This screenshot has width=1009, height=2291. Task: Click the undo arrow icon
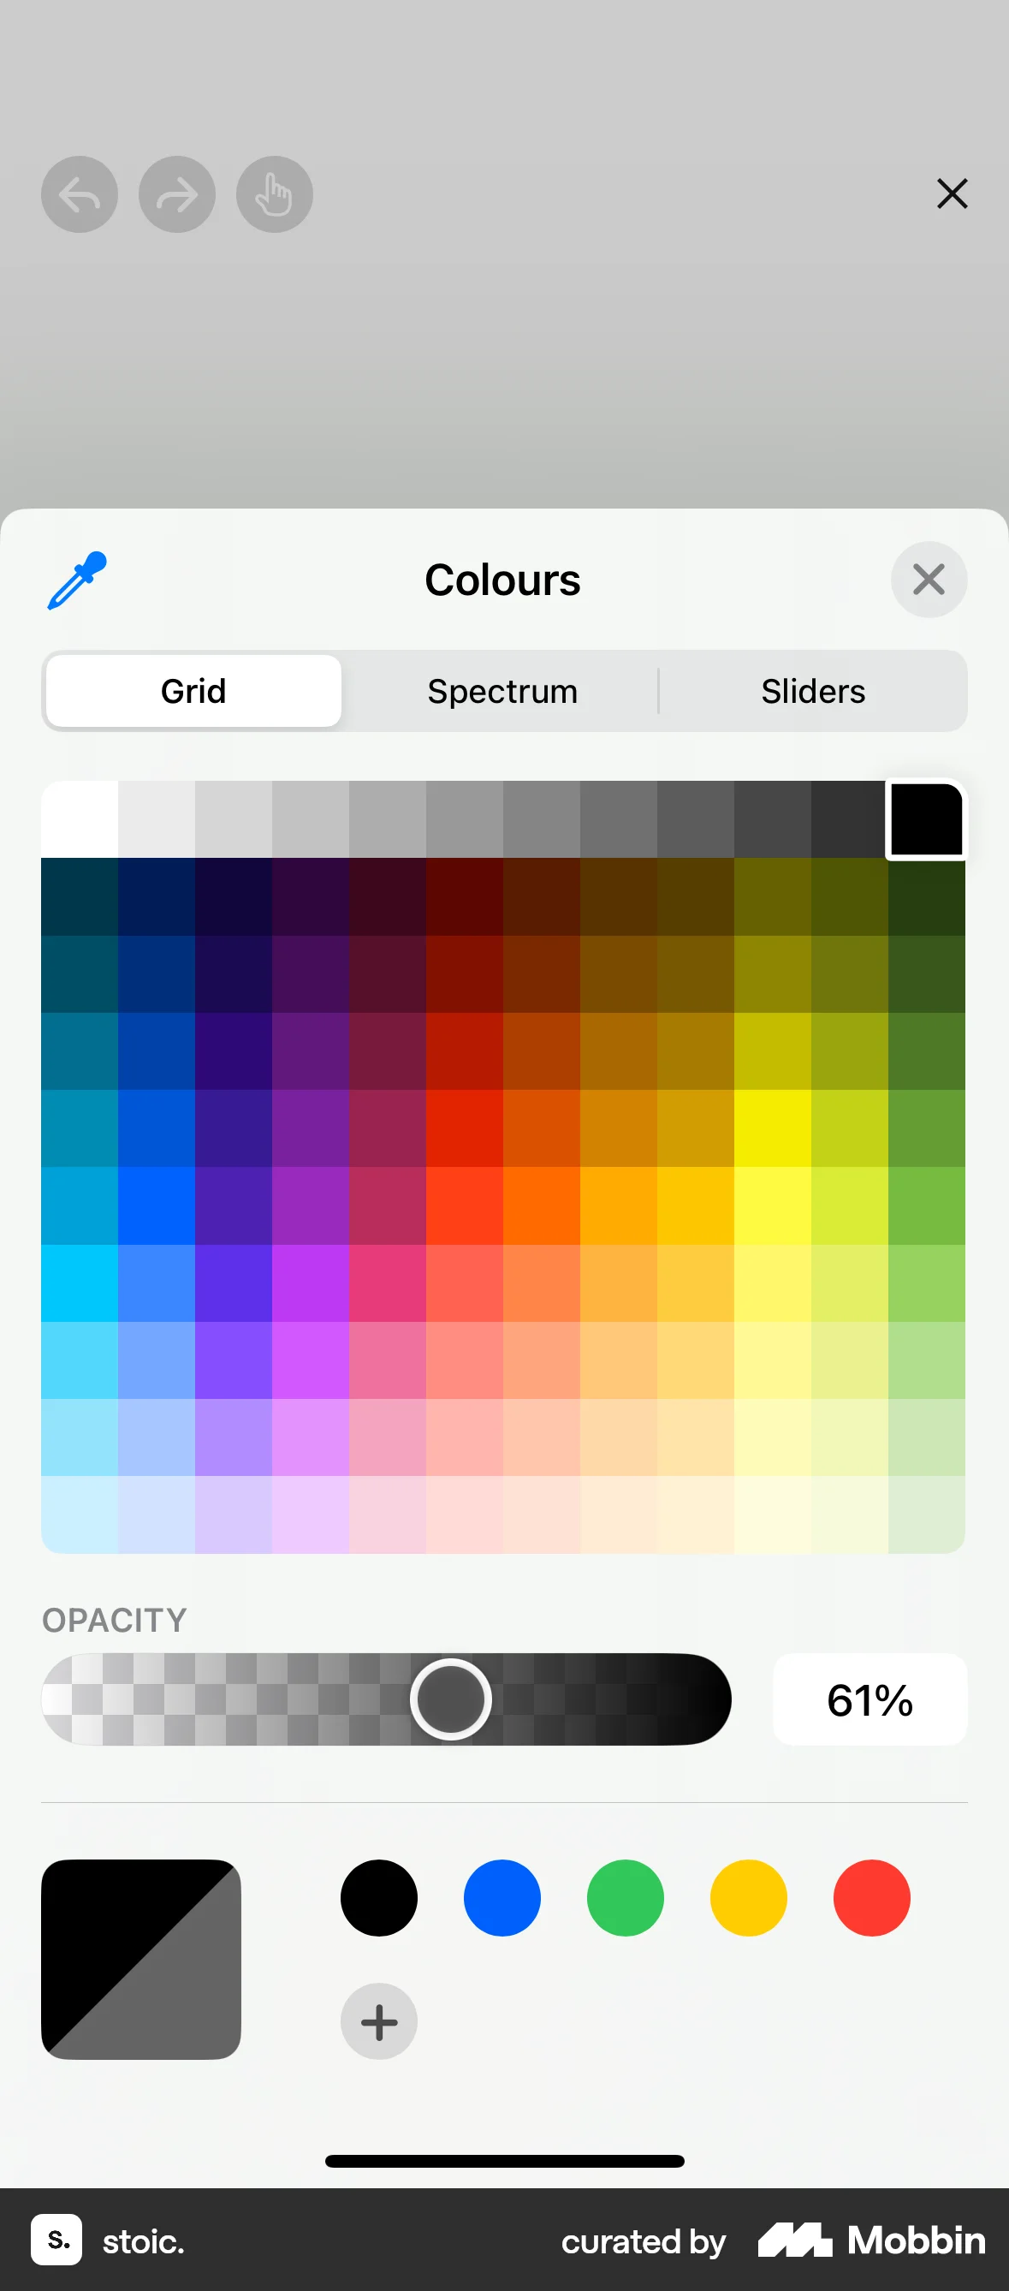click(x=78, y=193)
